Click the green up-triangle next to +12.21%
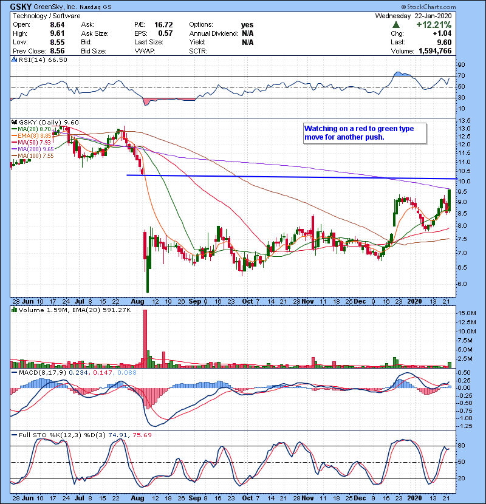This screenshot has height=504, width=486. (396, 25)
